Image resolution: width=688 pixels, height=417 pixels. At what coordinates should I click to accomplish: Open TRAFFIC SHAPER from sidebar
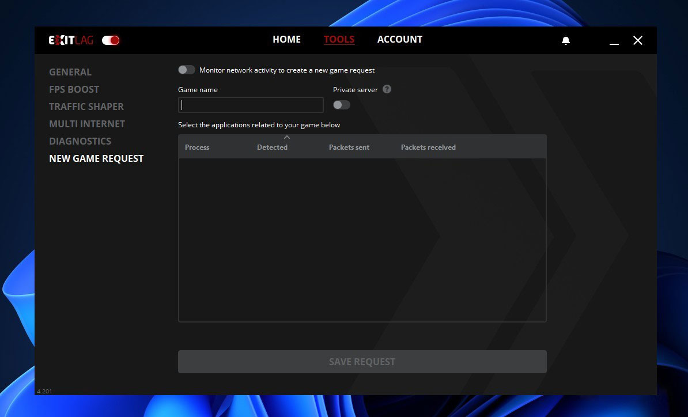[x=86, y=107]
